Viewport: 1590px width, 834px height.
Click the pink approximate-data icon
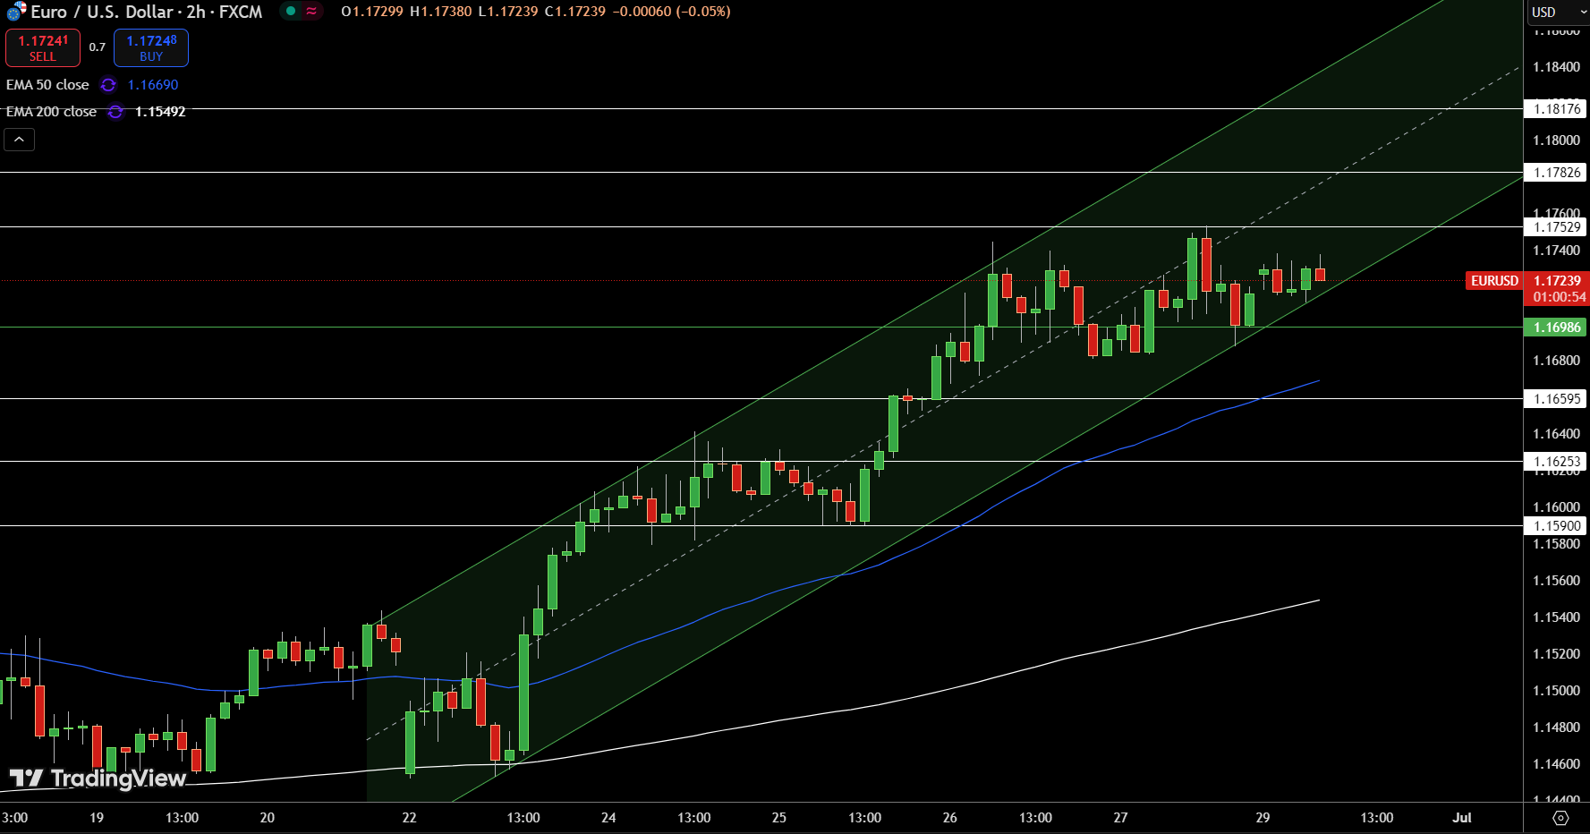click(311, 12)
